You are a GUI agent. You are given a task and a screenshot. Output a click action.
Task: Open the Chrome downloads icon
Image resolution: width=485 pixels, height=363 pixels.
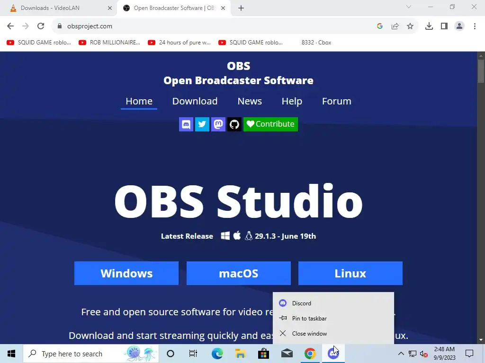pyautogui.click(x=429, y=26)
